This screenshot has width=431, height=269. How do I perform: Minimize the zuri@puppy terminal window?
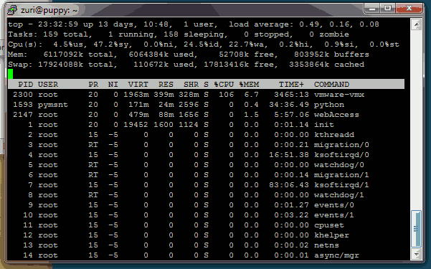coord(372,9)
